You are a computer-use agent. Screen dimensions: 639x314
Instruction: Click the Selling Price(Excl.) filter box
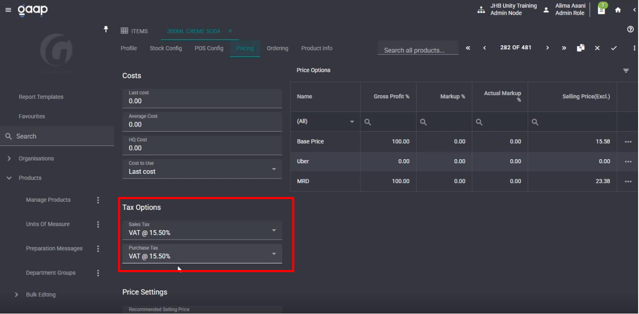[x=573, y=122]
